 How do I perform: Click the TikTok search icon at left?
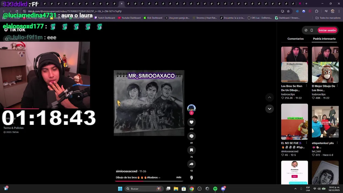pos(6,39)
